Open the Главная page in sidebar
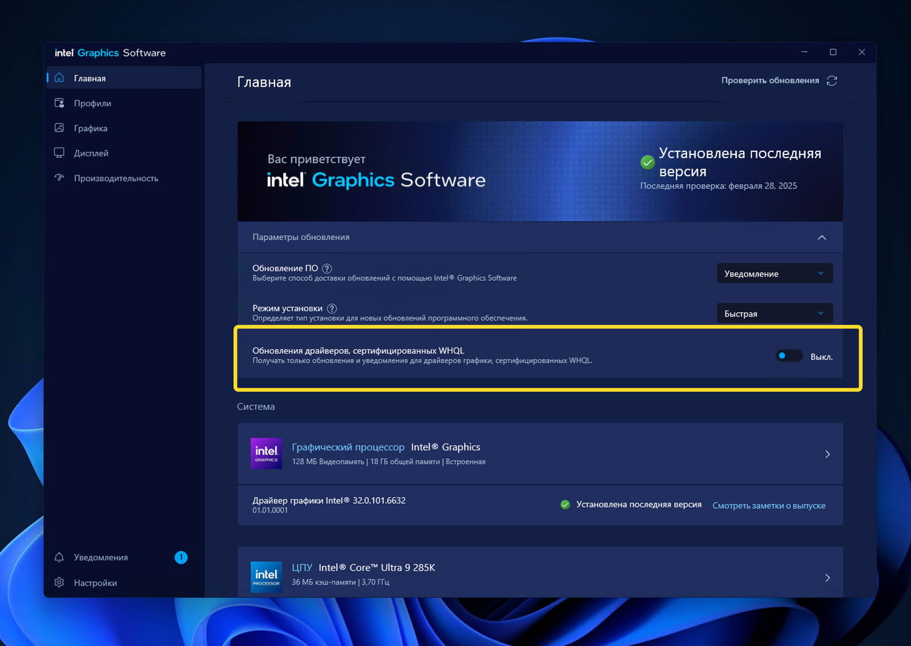The height and width of the screenshot is (646, 911). point(124,78)
